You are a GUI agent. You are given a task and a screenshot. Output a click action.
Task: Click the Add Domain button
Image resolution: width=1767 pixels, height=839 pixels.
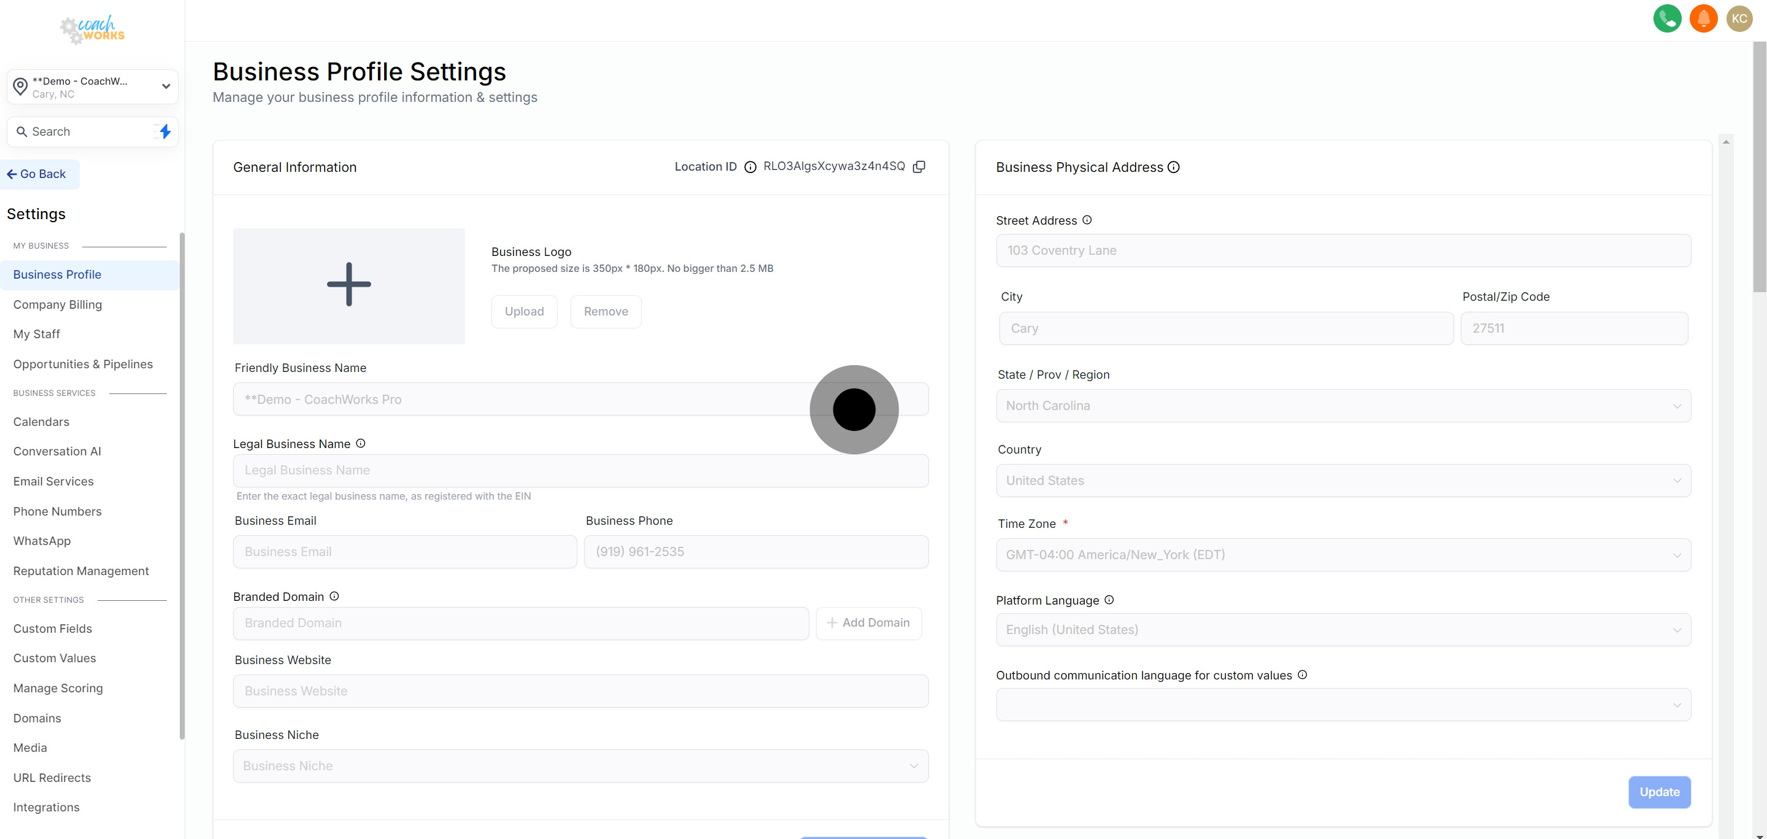[868, 622]
